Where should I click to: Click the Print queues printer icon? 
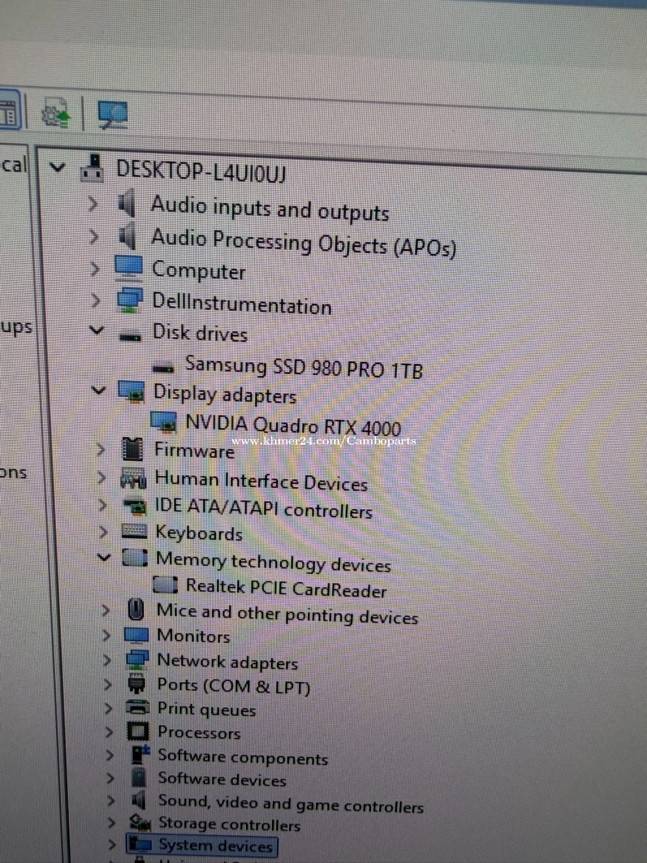(x=137, y=708)
